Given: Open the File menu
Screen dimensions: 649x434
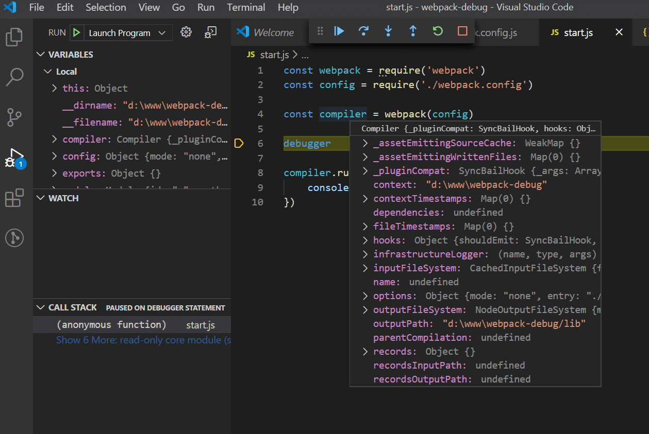Looking at the screenshot, I should [37, 7].
